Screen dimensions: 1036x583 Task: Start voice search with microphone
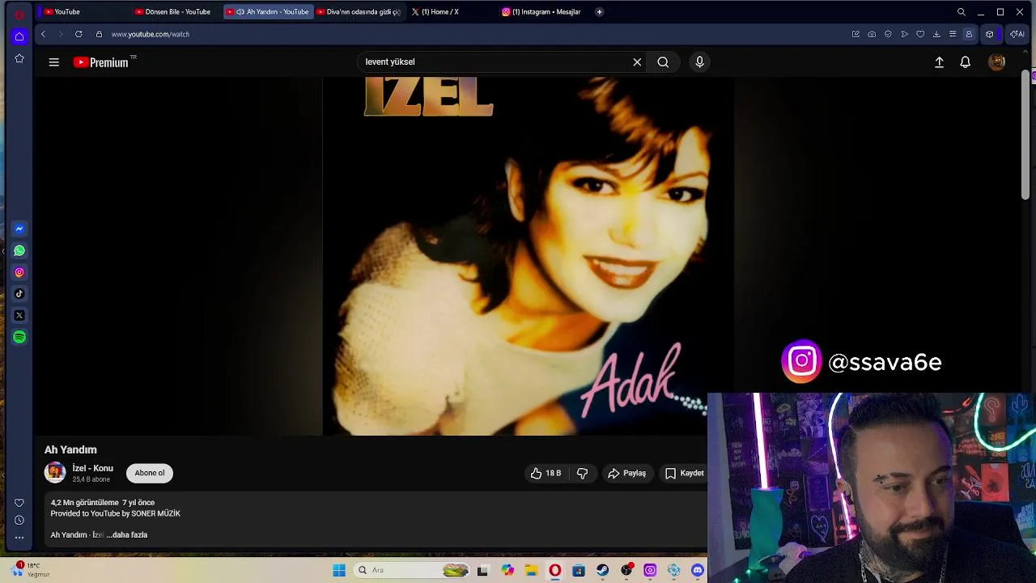pos(700,62)
